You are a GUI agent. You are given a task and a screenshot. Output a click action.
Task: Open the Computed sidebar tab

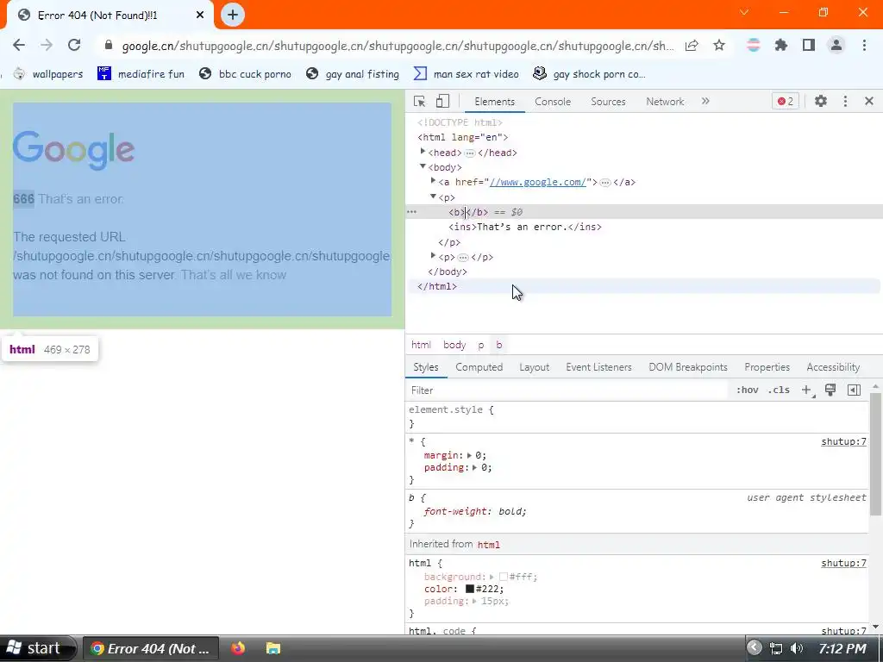point(479,367)
